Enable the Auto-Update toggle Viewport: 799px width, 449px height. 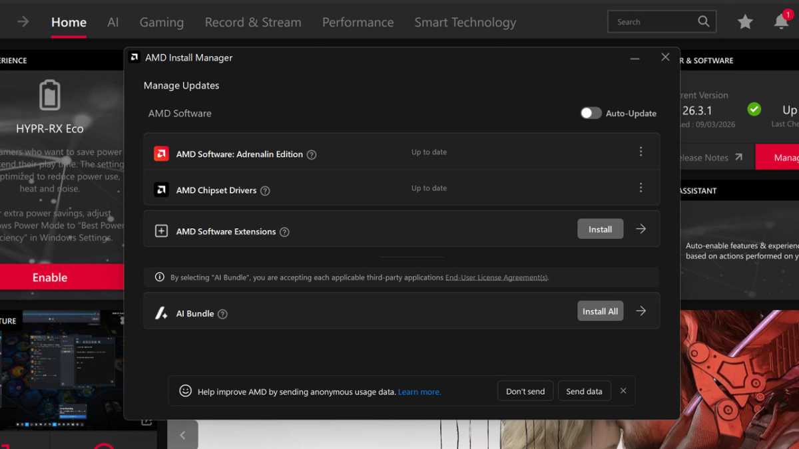(590, 113)
